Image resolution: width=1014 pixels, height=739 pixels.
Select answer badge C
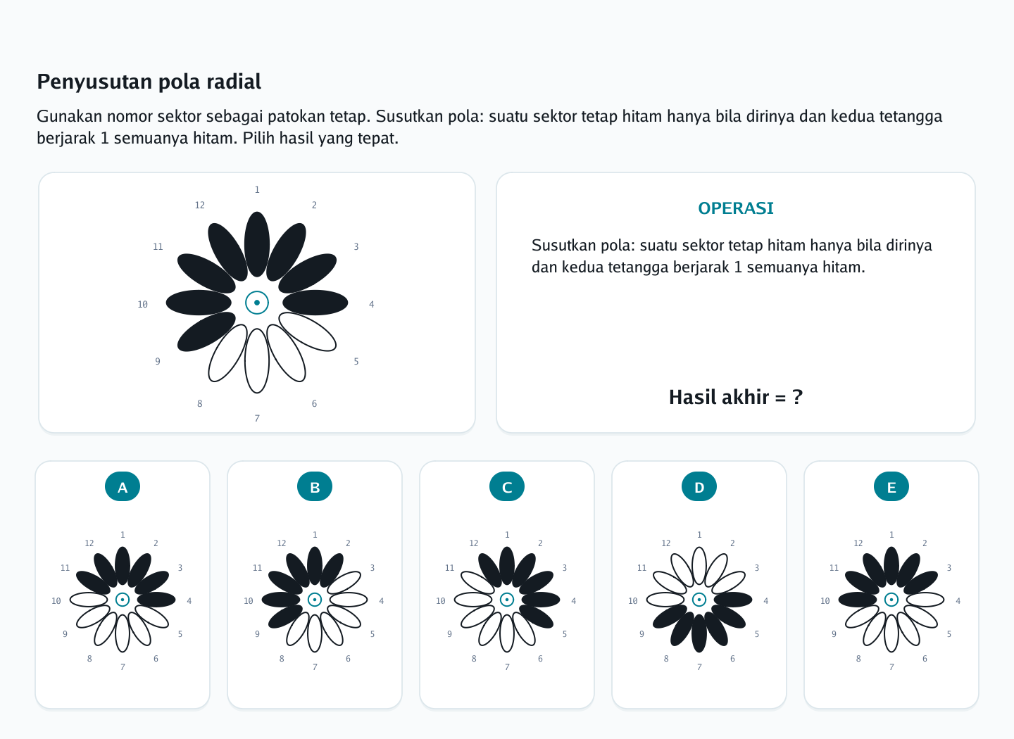click(x=507, y=487)
